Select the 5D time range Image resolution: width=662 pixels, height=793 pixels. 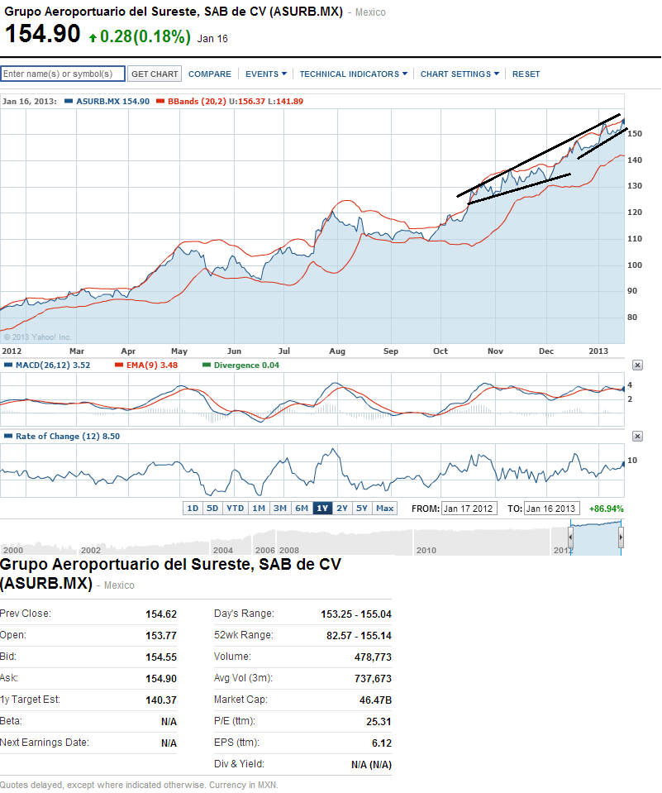coord(212,509)
